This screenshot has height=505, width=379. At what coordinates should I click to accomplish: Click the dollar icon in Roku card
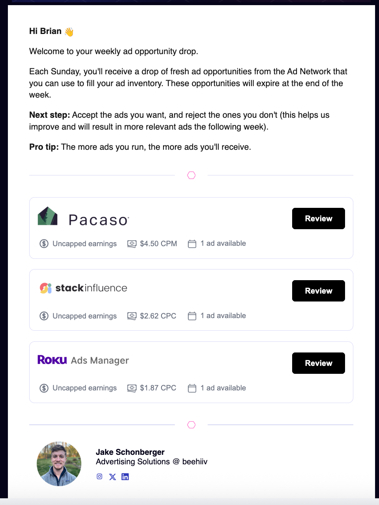click(44, 388)
